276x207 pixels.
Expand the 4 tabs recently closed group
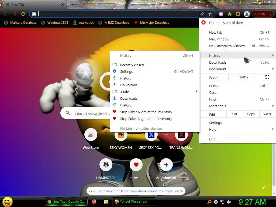tap(155, 92)
